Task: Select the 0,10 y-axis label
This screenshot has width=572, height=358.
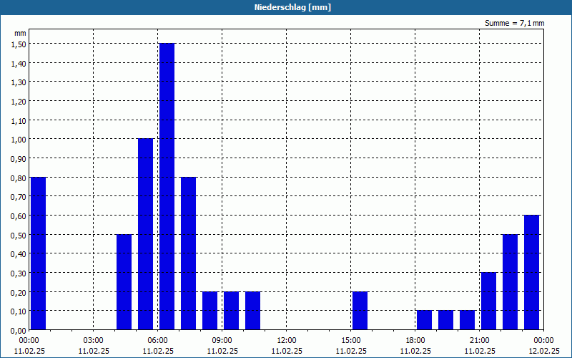Action: pos(18,311)
